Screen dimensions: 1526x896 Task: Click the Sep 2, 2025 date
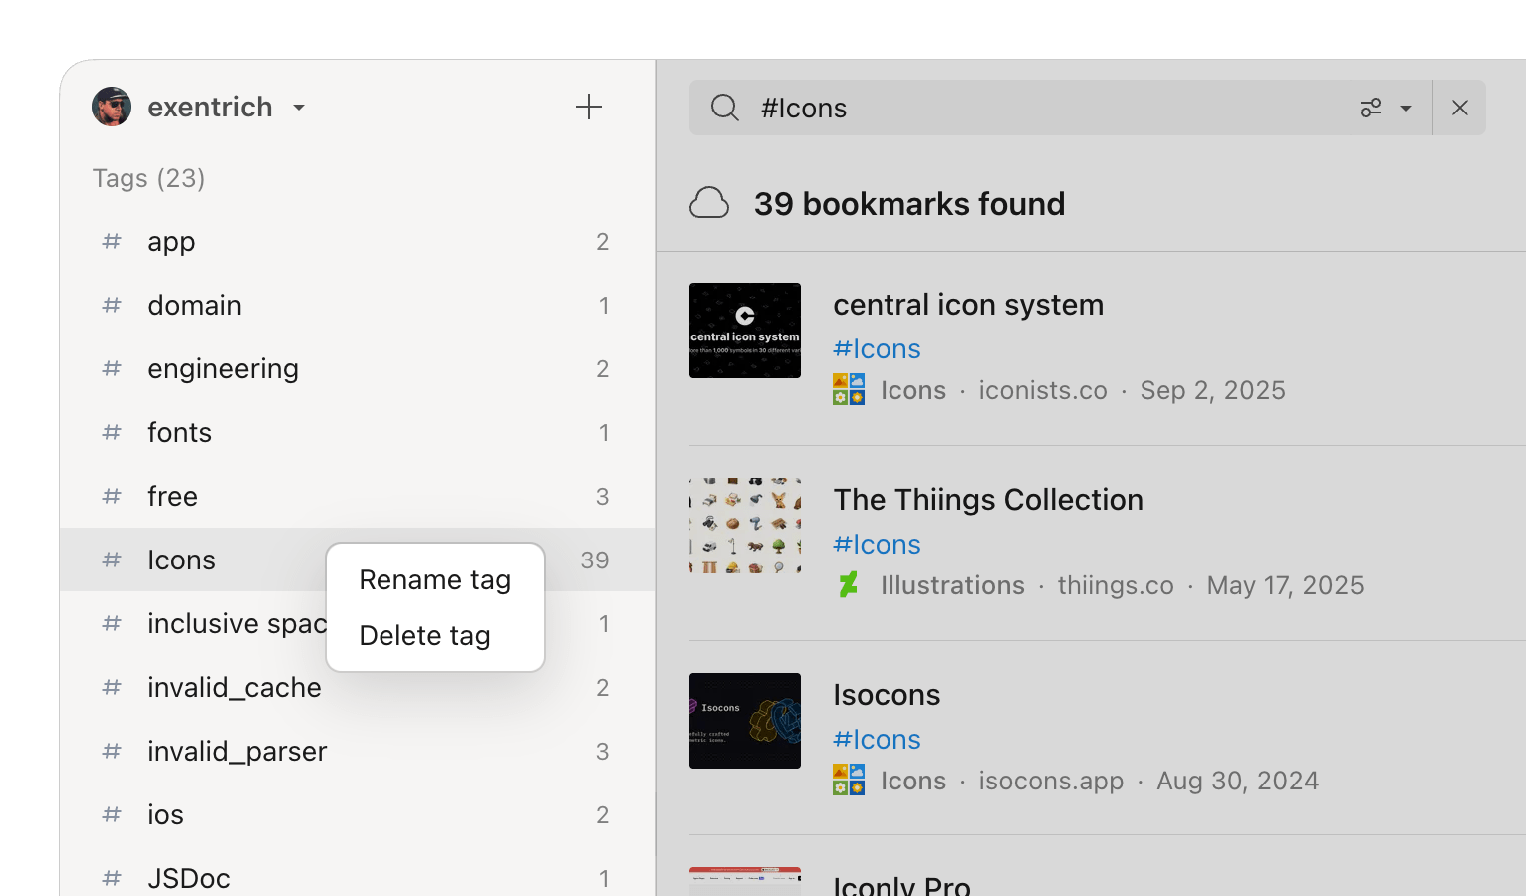[x=1212, y=390]
